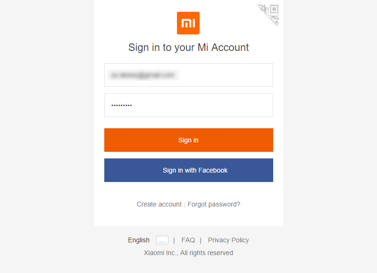
Task: Click into the password field
Action: pos(188,105)
